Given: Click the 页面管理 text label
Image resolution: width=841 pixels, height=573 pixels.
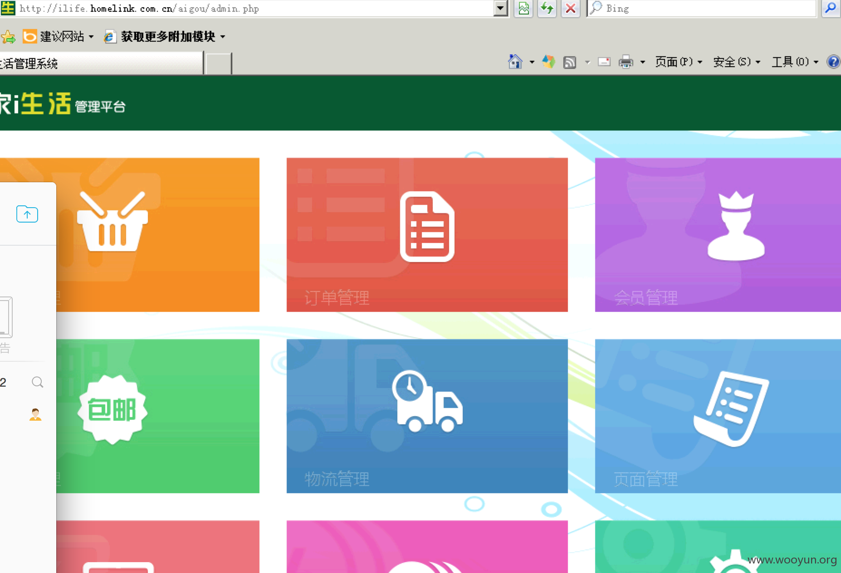Looking at the screenshot, I should 645,479.
